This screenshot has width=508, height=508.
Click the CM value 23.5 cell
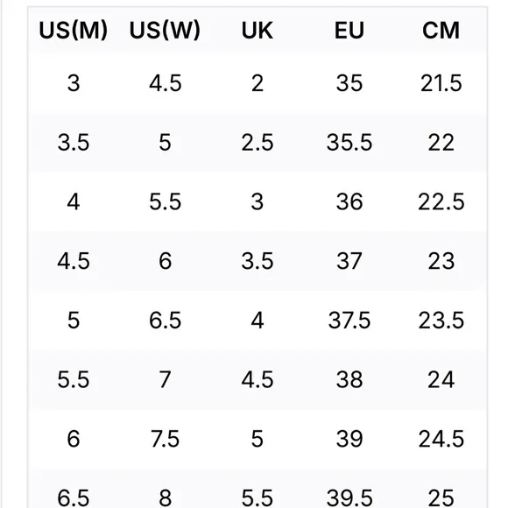pyautogui.click(x=441, y=321)
